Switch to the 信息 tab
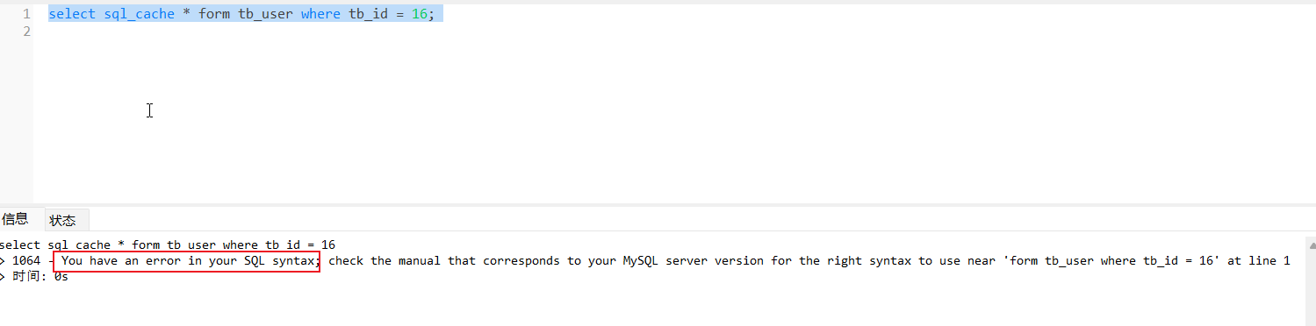The height and width of the screenshot is (326, 1316). (15, 219)
